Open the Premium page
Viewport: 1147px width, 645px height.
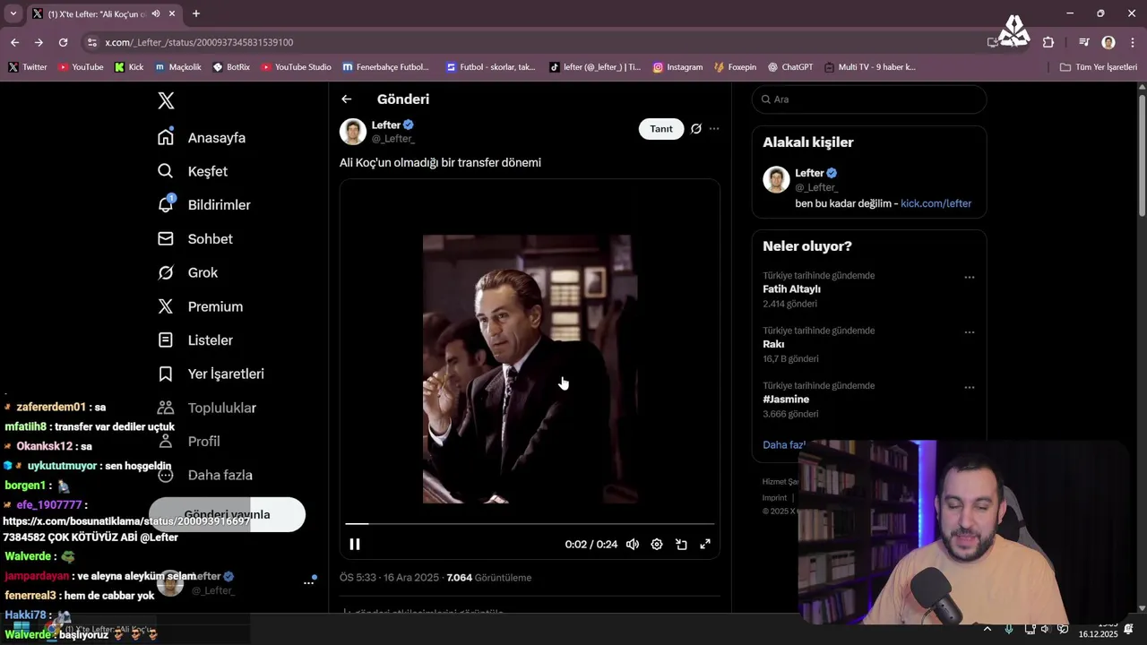click(202, 306)
